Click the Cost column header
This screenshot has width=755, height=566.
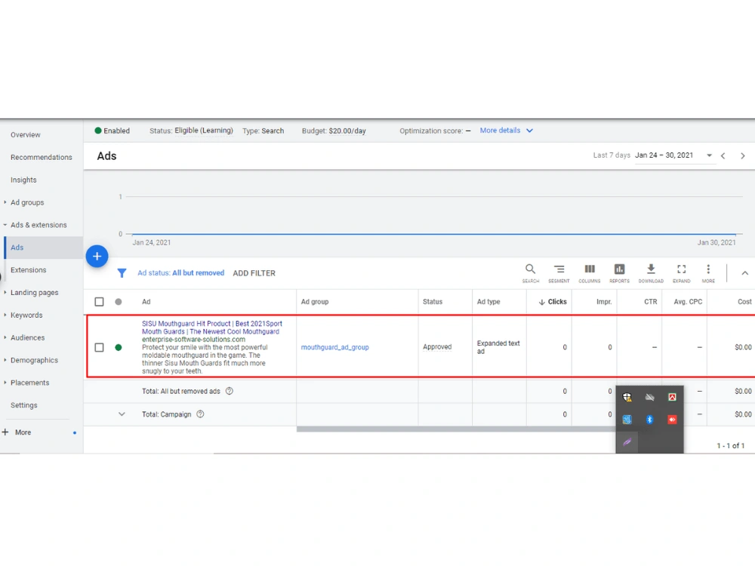[744, 302]
